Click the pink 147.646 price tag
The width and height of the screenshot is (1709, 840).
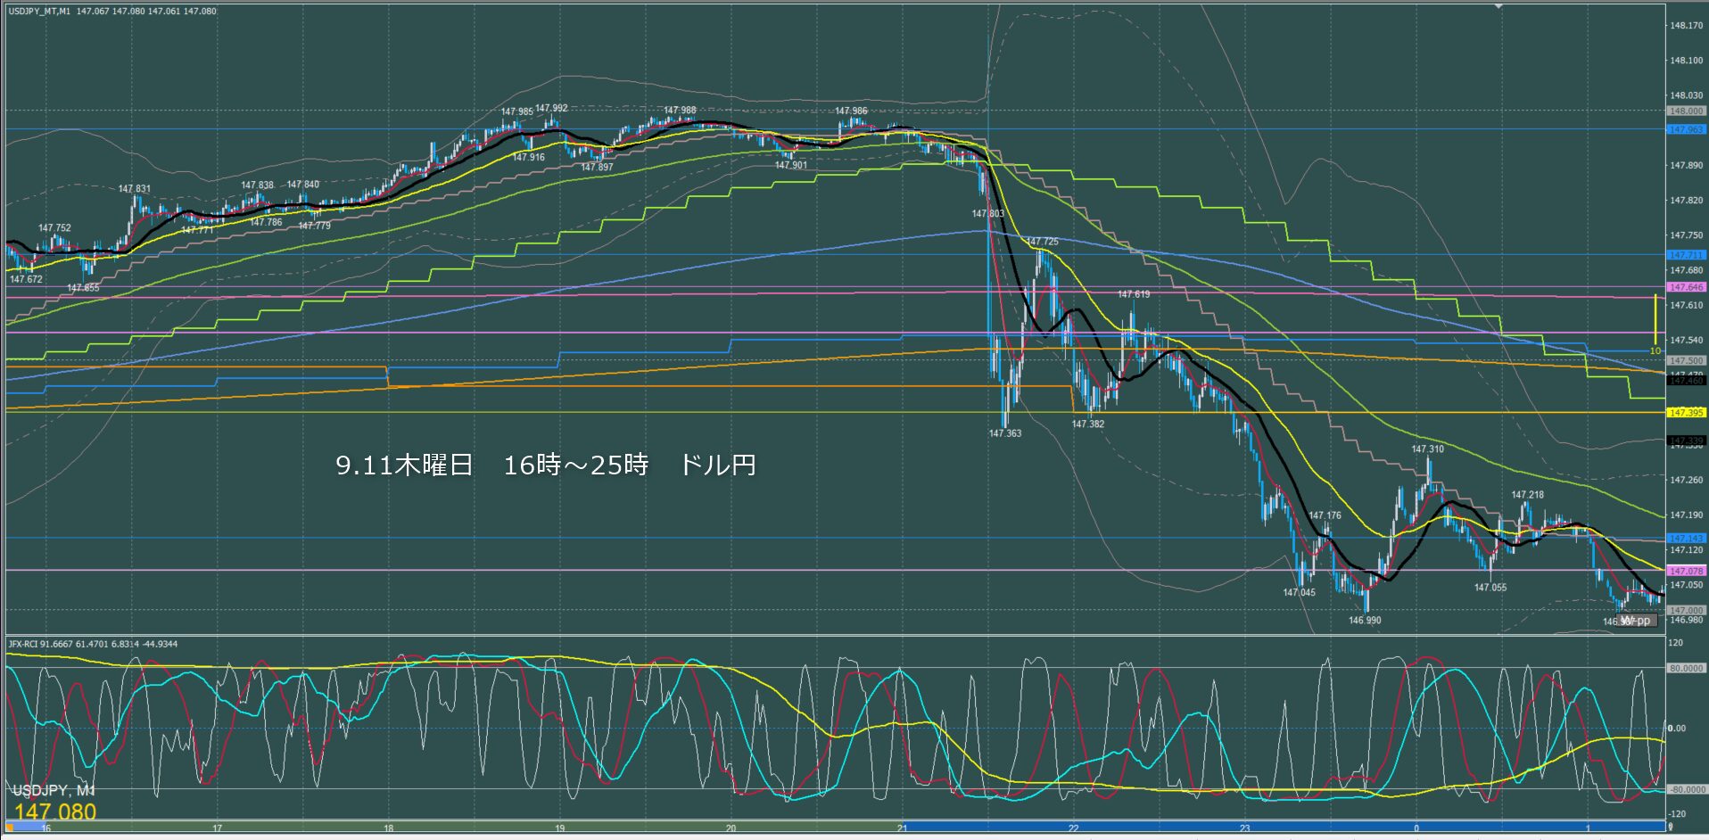point(1686,287)
